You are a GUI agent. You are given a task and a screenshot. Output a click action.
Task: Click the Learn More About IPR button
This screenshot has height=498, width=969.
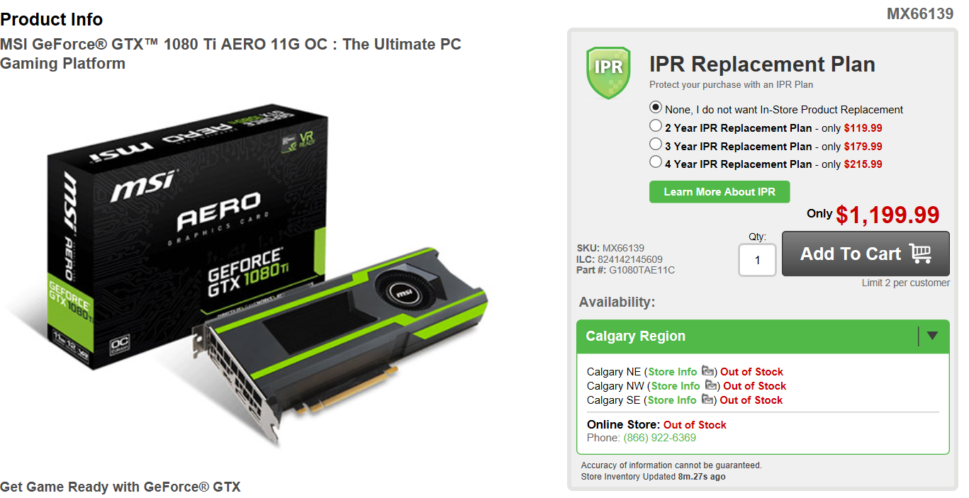pyautogui.click(x=719, y=192)
